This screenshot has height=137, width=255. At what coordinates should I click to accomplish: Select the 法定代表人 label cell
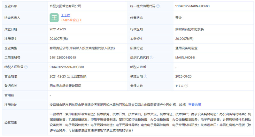25,18
